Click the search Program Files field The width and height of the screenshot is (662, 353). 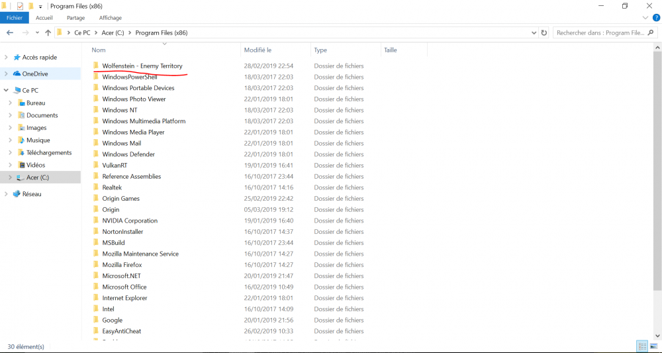(605, 32)
